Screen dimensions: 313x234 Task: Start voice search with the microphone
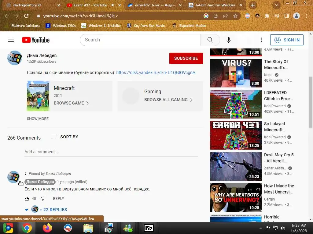click(229, 40)
